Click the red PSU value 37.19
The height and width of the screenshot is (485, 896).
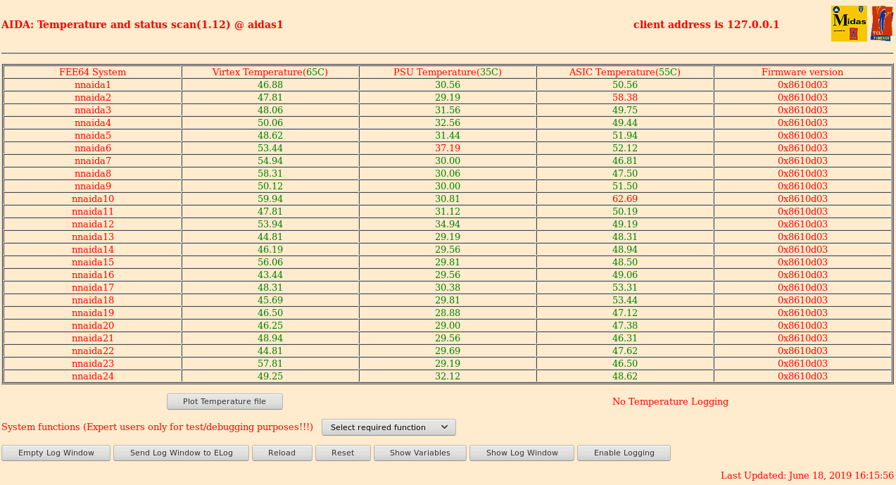tap(448, 148)
